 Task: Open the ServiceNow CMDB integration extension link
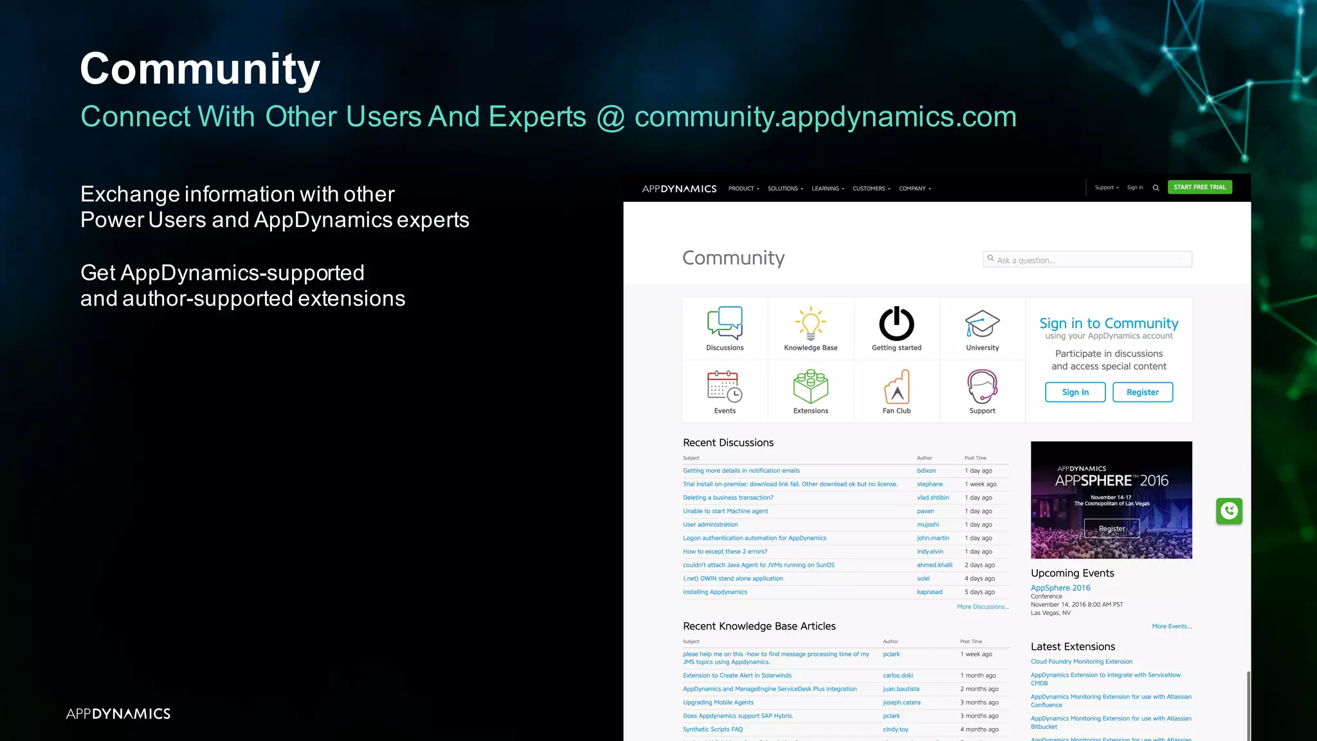tap(1105, 679)
